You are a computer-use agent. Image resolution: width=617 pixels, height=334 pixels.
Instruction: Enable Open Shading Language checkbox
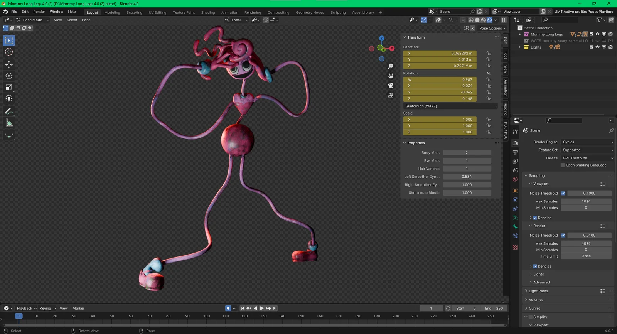(x=563, y=165)
